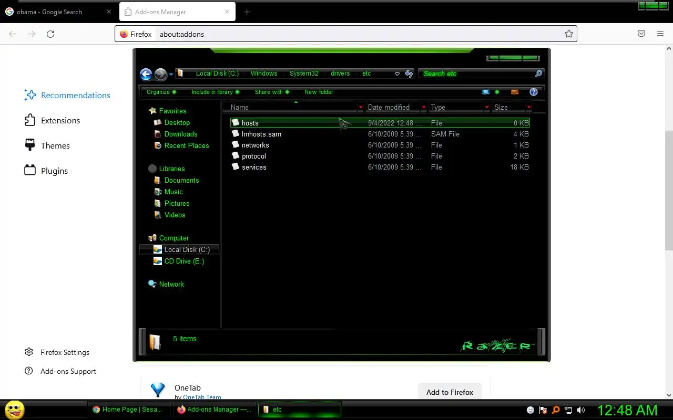Image resolution: width=673 pixels, height=420 pixels.
Task: Open the Plugins section
Action: [x=46, y=171]
